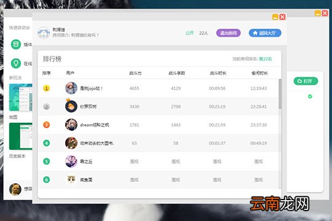
Task: Click the silver rank 2 badge
Action: (46, 106)
